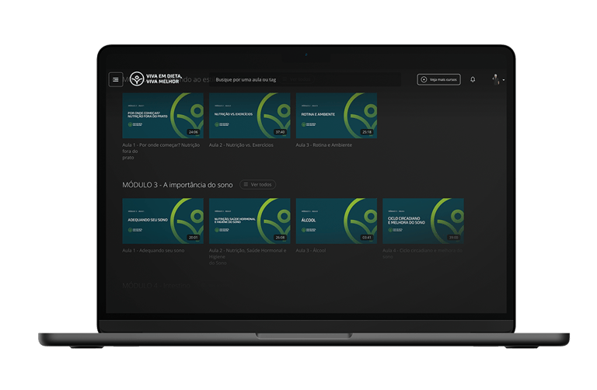The width and height of the screenshot is (597, 390).
Task: Click Aula 3 - Rotina e Ambiente title
Action: 324,145
